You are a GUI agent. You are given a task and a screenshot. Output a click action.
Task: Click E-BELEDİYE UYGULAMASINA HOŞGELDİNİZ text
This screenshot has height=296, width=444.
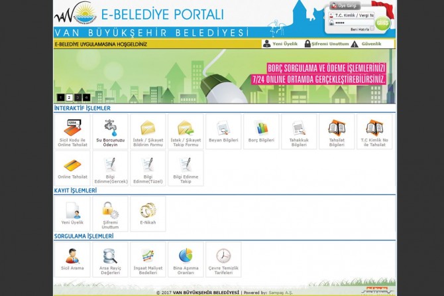101,44
